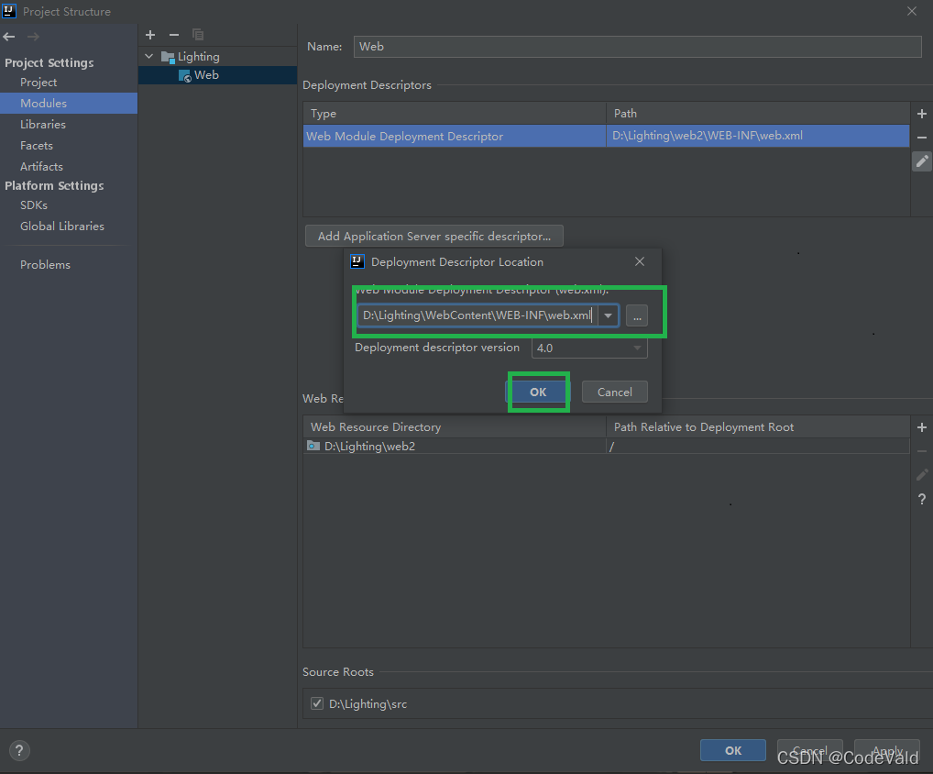Edit the facet Name field
This screenshot has width=933, height=774.
pos(637,47)
